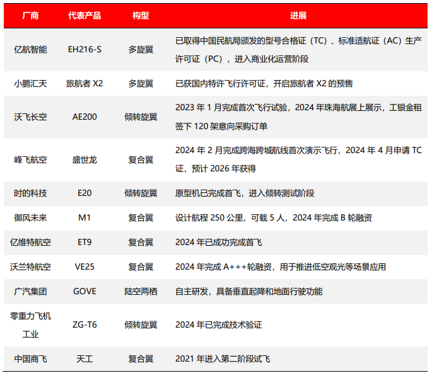Screen dimensions: 432x378
Task: Select the E20 product cell
Action: (85, 193)
